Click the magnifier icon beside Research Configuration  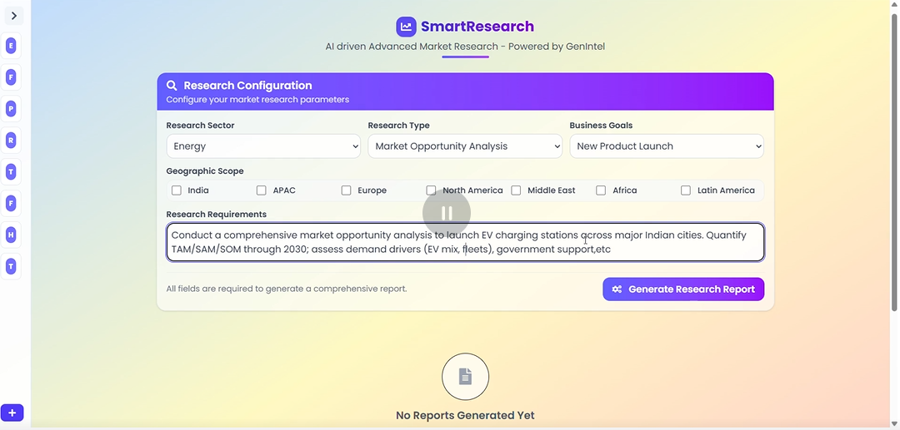pos(172,86)
